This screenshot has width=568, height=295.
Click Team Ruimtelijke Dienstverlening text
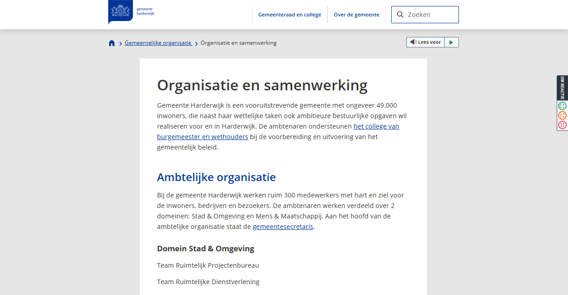click(208, 282)
